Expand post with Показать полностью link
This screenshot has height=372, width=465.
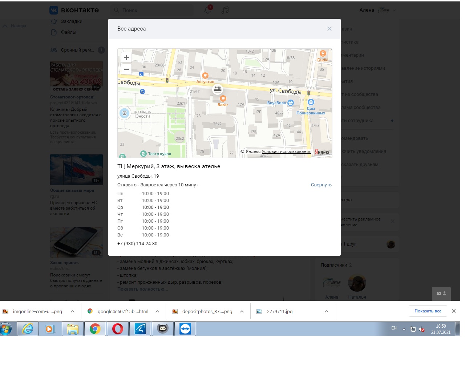143,289
